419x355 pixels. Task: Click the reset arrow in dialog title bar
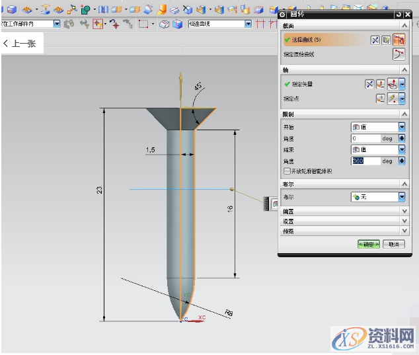click(x=399, y=15)
